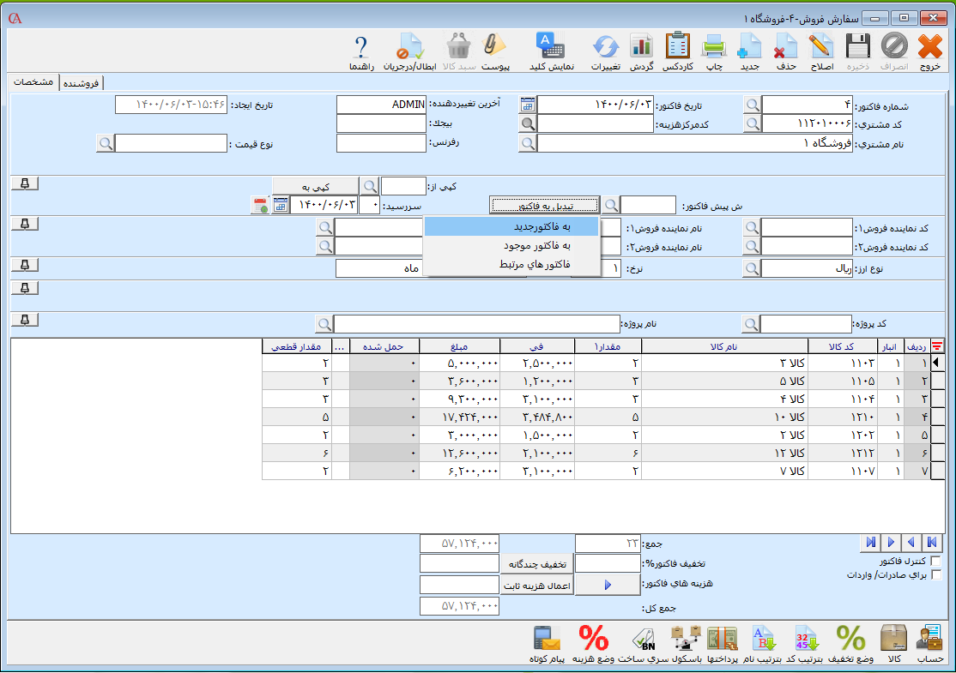Click the اصلاح (Edit) pencil icon
The width and height of the screenshot is (956, 673).
821,47
